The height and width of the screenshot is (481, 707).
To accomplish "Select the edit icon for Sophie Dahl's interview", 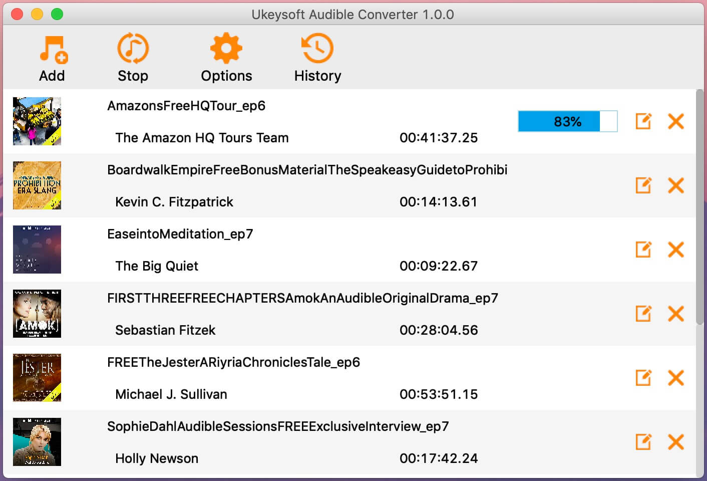I will point(644,442).
